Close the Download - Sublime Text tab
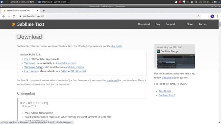This screenshot has width=221, height=124. 38,11
